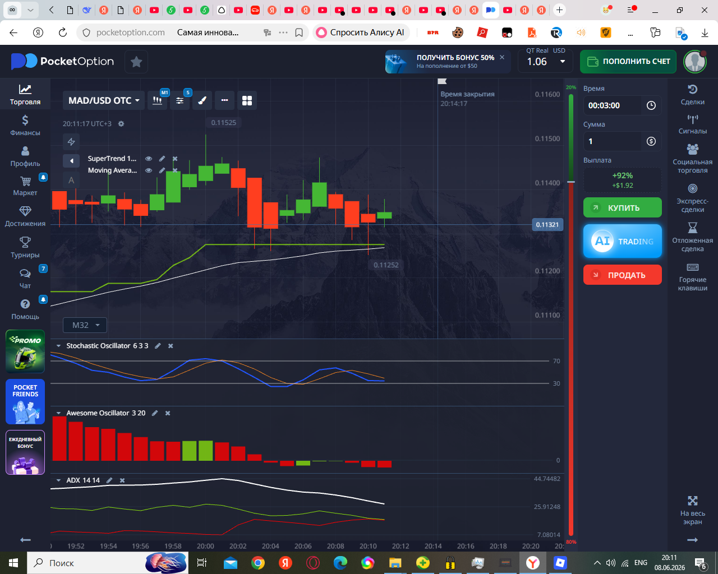The image size is (718, 574).
Task: Click the Pocket Friends banner
Action: tap(25, 402)
